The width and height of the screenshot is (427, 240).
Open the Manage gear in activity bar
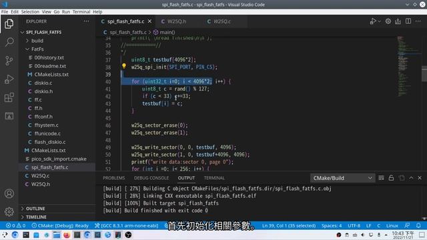pos(9,212)
